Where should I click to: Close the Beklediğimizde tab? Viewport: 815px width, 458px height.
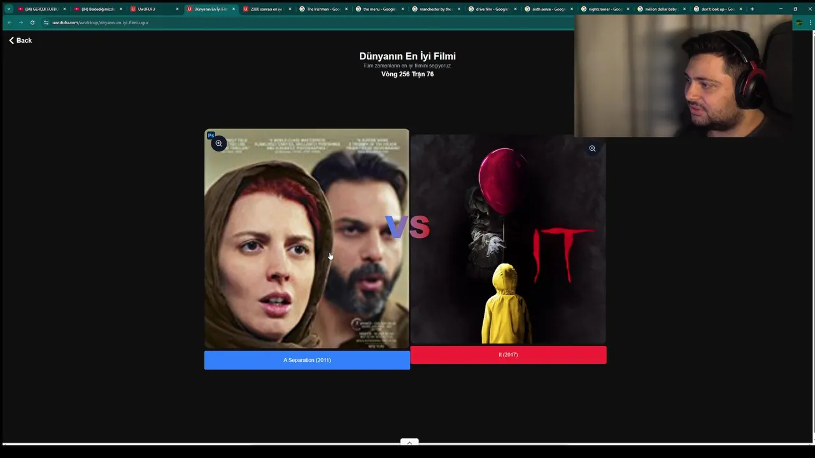pos(121,9)
